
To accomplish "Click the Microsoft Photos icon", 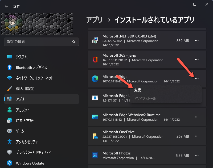I will [x=95, y=155].
